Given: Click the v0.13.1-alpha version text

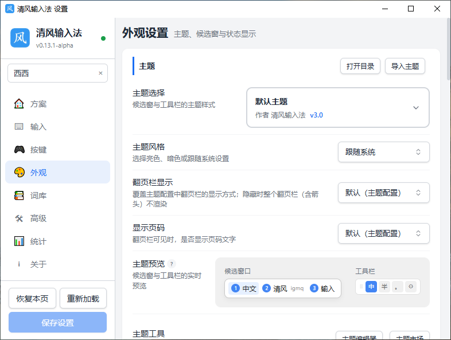Looking at the screenshot, I should click(x=55, y=45).
